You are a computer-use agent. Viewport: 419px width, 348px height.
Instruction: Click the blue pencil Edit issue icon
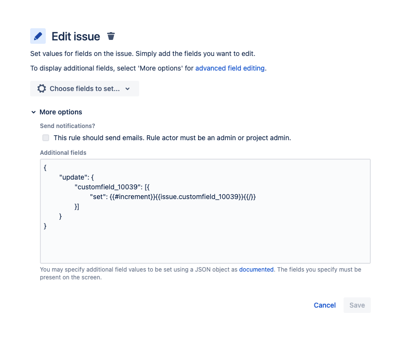(x=38, y=36)
